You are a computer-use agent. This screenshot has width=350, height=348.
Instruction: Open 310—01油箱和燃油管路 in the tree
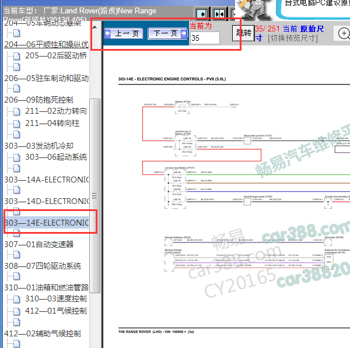coord(47,287)
